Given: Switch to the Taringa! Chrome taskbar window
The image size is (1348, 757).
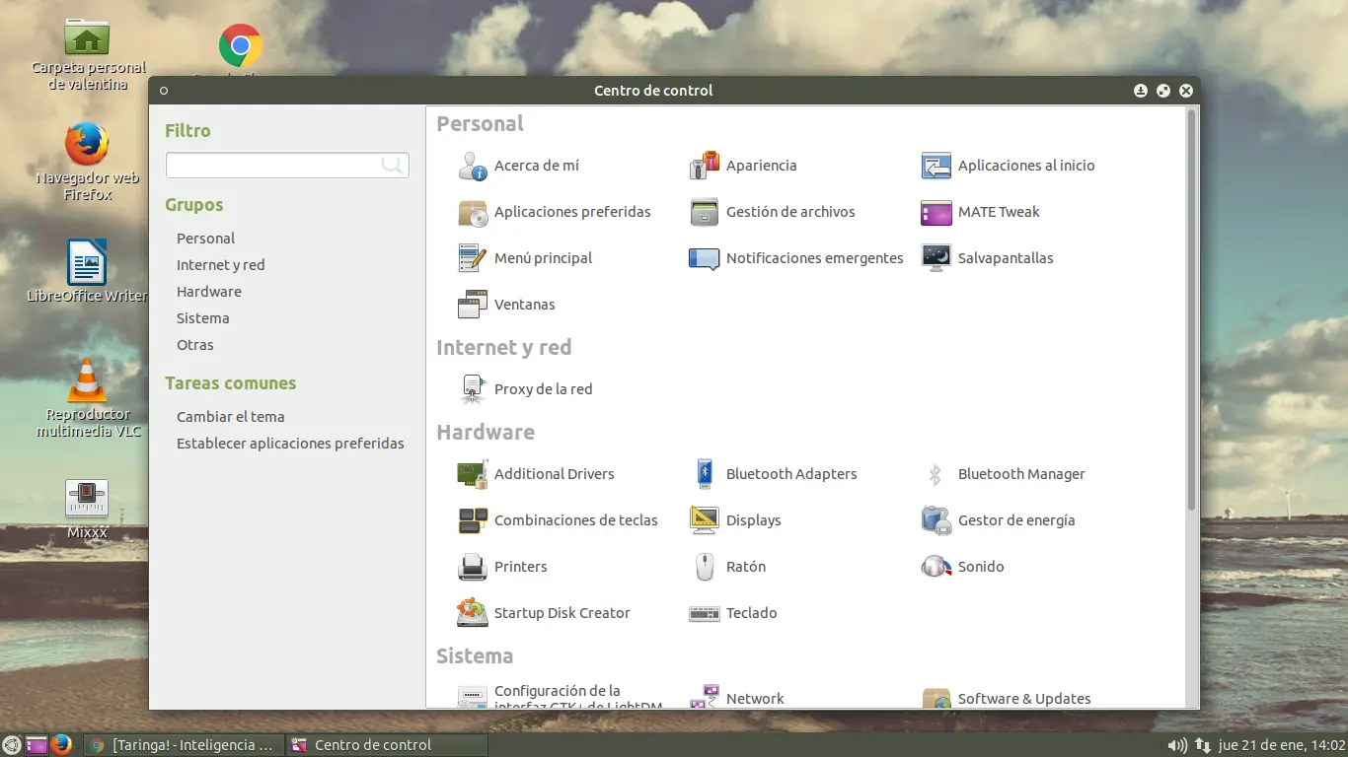Looking at the screenshot, I should pyautogui.click(x=183, y=745).
